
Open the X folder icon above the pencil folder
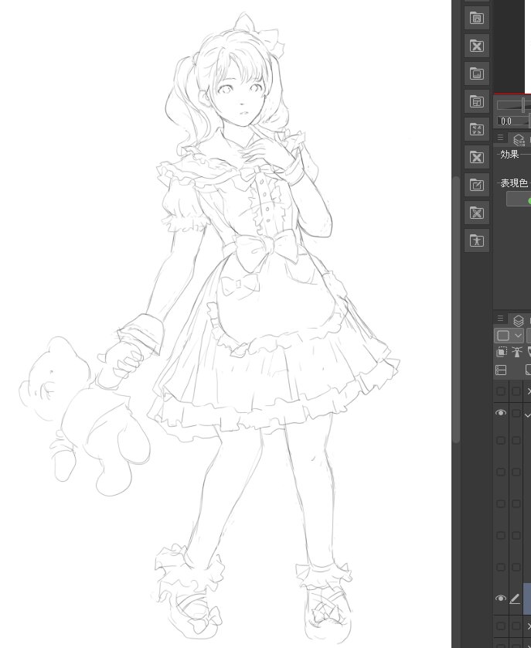(476, 157)
